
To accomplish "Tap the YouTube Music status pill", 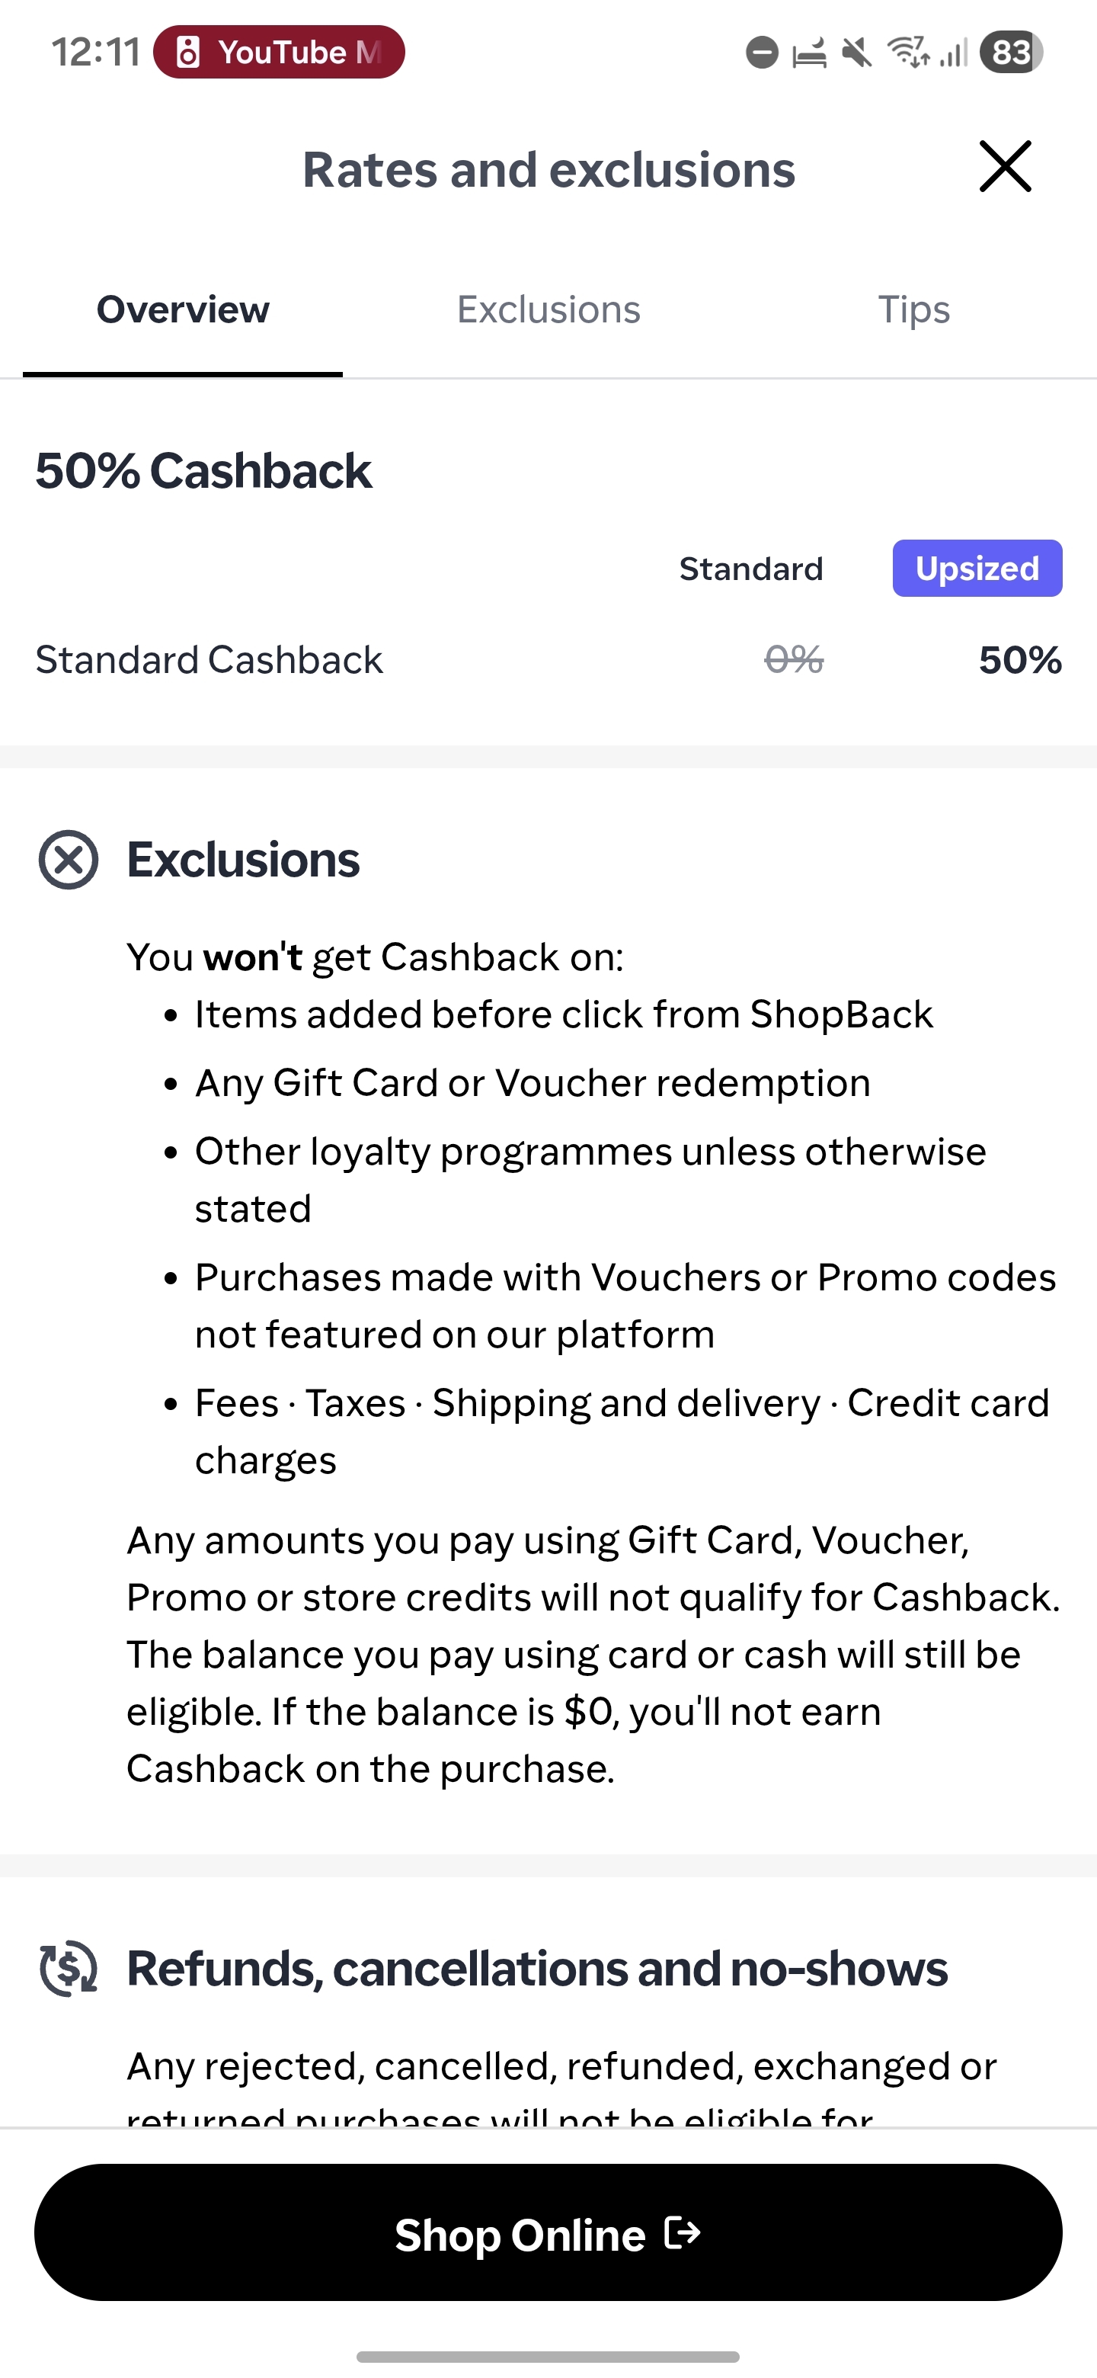I will click(279, 53).
